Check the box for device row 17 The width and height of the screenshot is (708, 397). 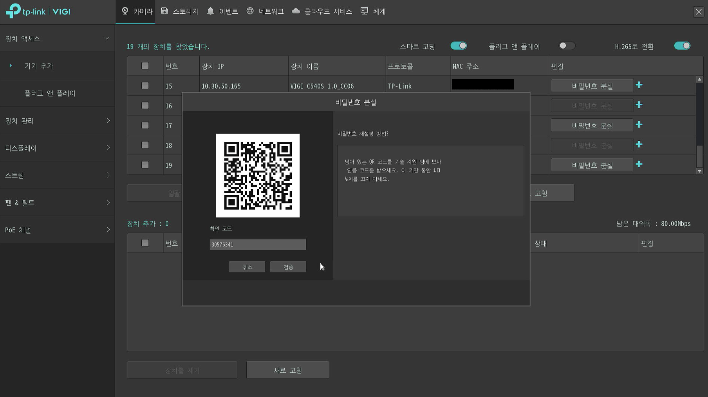point(145,125)
